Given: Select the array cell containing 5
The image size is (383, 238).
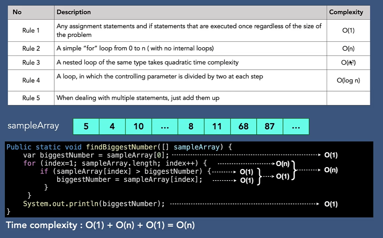Looking at the screenshot, I should (86, 127).
